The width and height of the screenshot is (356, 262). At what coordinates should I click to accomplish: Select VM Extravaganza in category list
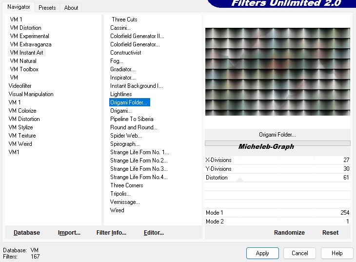[30, 44]
